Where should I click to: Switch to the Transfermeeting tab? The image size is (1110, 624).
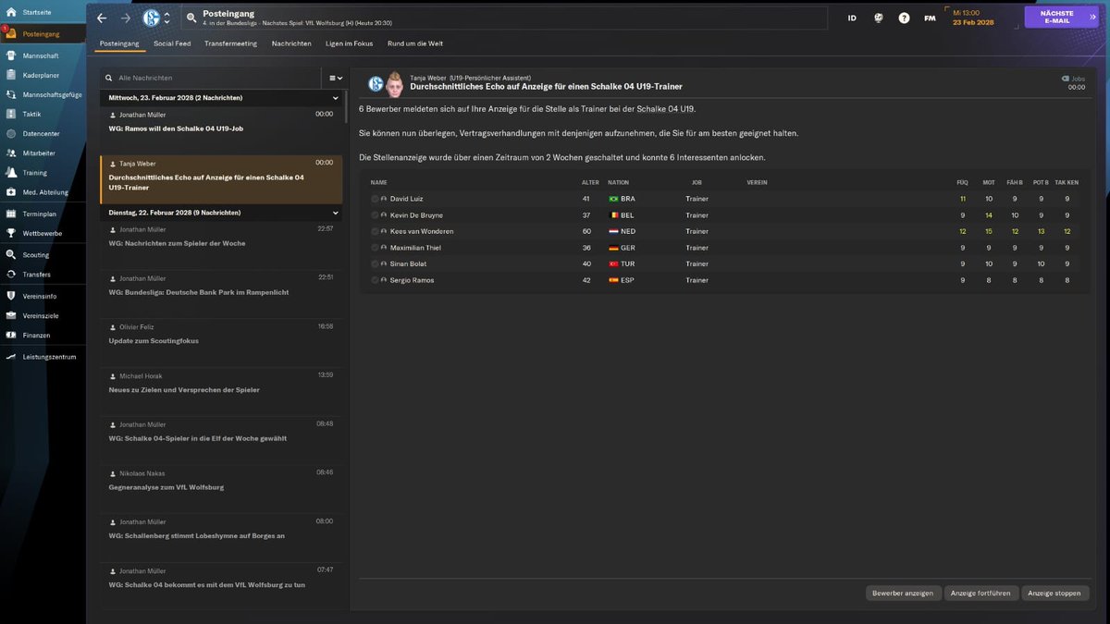pos(231,43)
